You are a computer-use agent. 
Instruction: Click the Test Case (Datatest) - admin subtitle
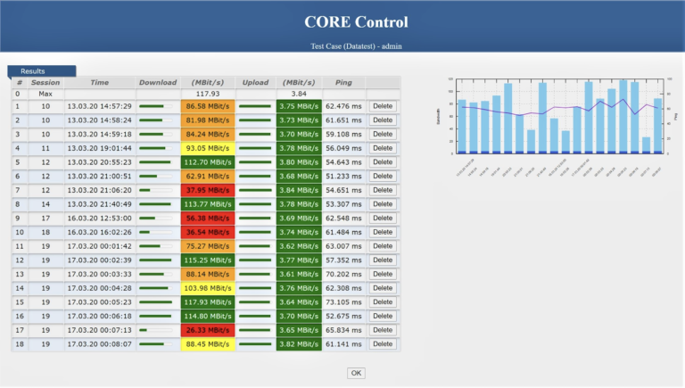point(356,45)
